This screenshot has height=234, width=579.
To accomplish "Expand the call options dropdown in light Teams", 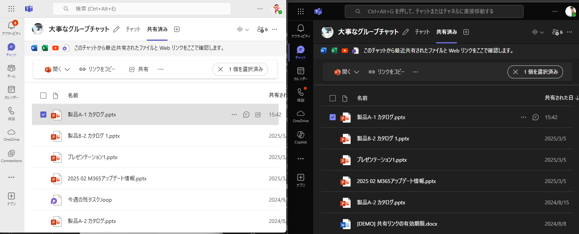I will [x=247, y=29].
